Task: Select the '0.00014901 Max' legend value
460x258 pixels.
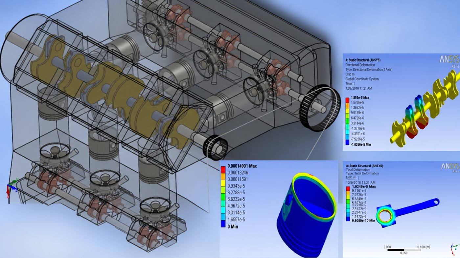Action: point(241,166)
